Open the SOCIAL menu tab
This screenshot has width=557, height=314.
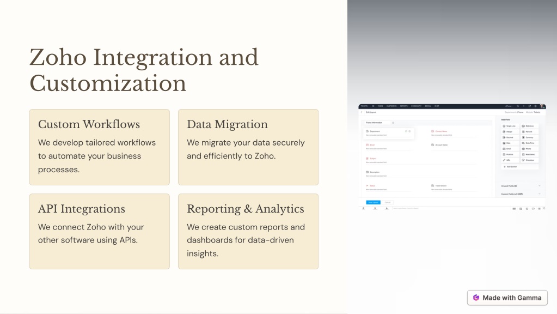[x=428, y=106]
